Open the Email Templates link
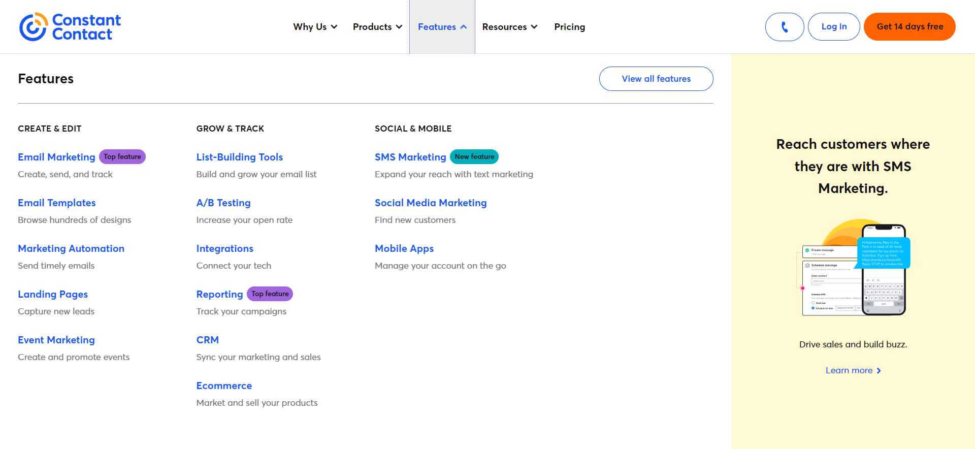The image size is (975, 449). (57, 203)
